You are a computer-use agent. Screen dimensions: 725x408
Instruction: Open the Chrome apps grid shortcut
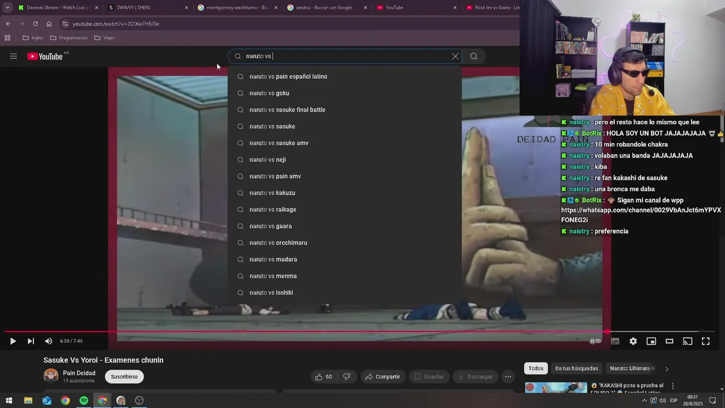click(7, 38)
